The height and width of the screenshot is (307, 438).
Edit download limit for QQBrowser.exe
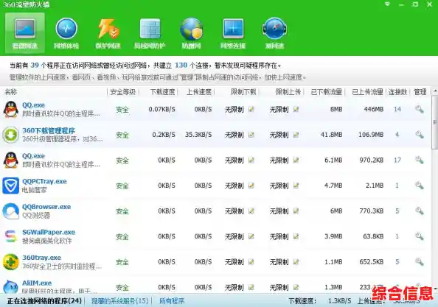point(251,211)
